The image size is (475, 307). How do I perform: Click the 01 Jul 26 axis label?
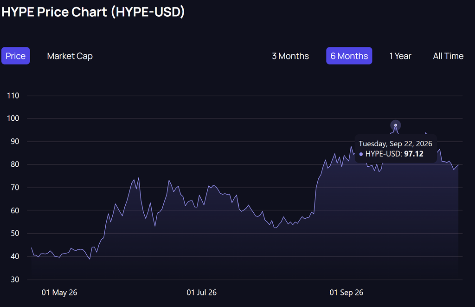(x=201, y=293)
